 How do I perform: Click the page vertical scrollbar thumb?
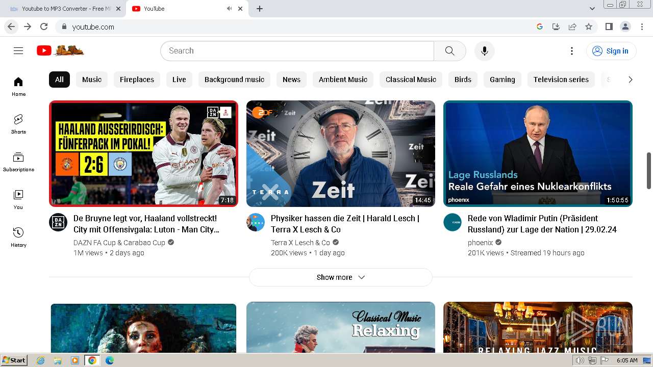[x=649, y=170]
